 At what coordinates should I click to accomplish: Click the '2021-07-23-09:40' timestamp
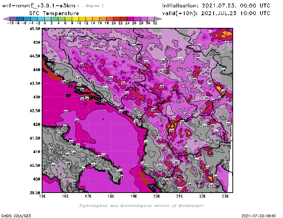(x=259, y=216)
